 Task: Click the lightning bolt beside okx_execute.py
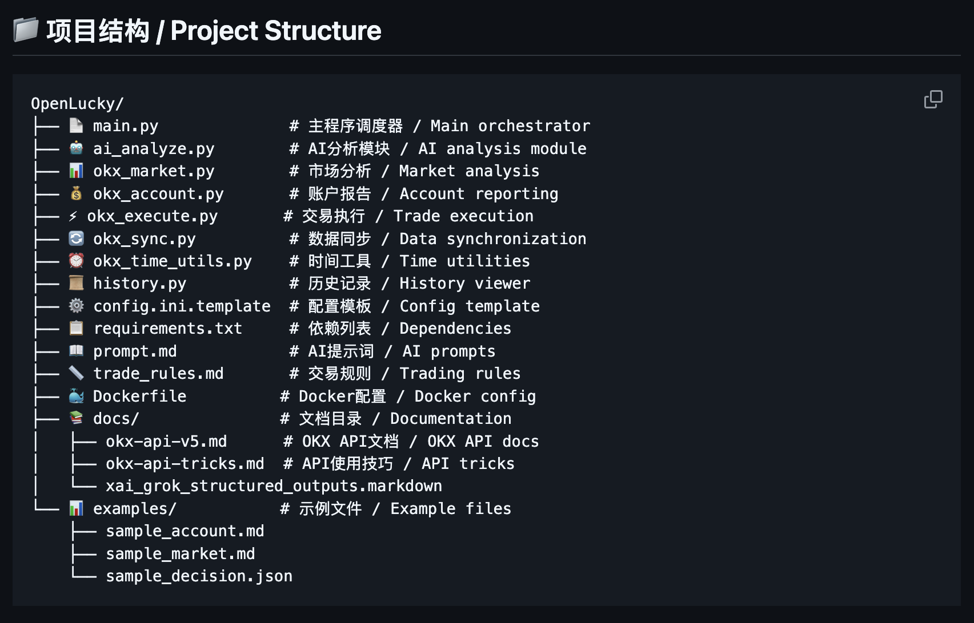click(x=73, y=216)
